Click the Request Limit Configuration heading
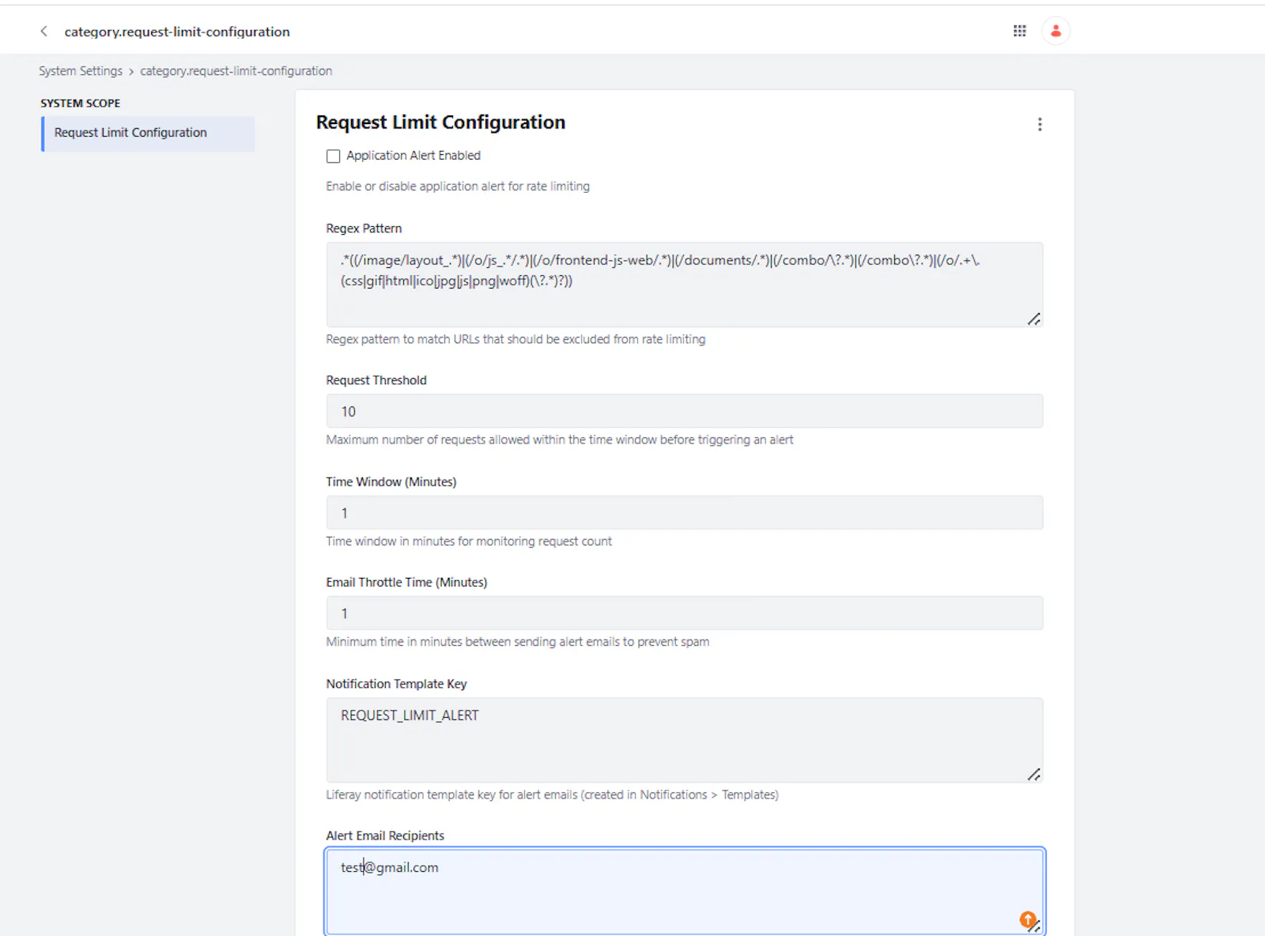1265x936 pixels. (440, 123)
